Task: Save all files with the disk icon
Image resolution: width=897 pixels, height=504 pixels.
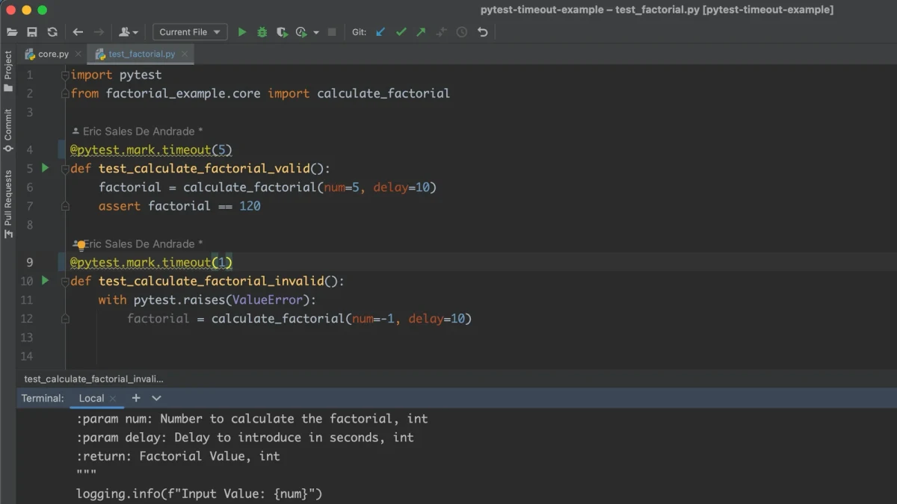Action: [32, 32]
